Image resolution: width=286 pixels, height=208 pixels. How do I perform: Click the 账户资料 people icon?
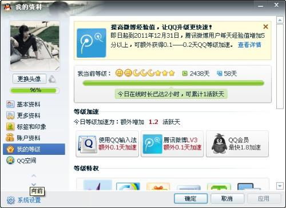10,138
